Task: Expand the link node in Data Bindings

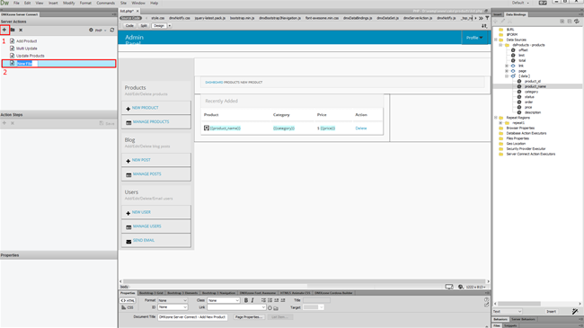Action: pyautogui.click(x=507, y=66)
